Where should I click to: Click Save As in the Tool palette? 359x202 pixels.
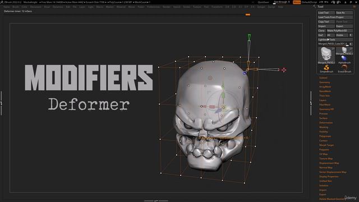point(344,13)
